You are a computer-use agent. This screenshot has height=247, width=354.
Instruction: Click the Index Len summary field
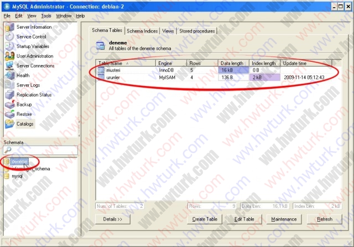coord(317,206)
